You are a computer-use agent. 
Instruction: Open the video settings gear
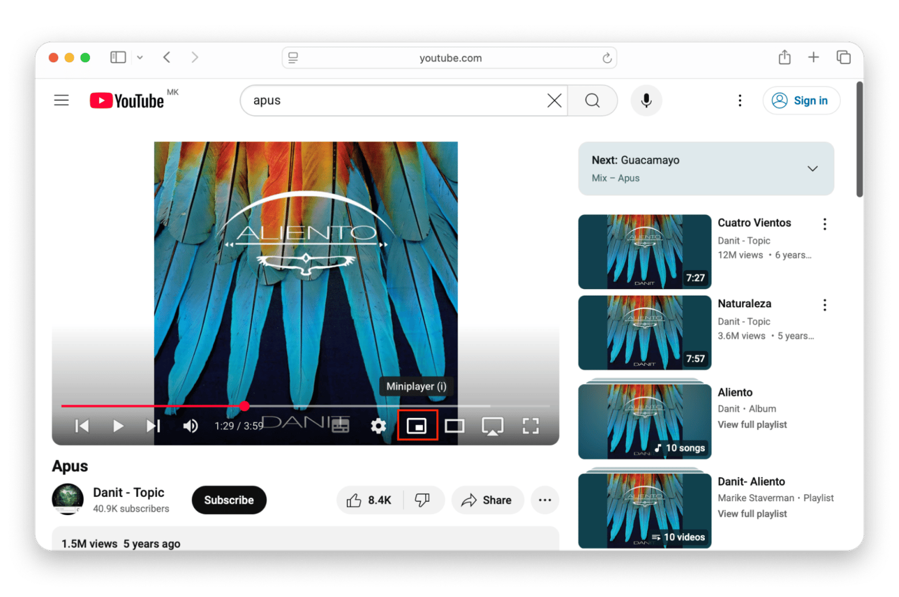pyautogui.click(x=378, y=426)
